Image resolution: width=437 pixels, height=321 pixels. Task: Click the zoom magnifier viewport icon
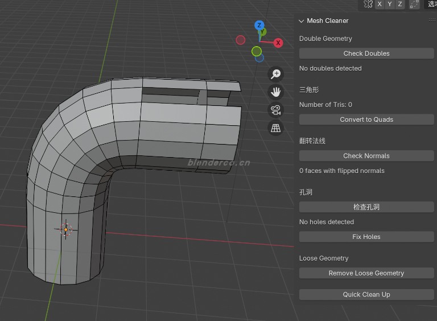(275, 74)
